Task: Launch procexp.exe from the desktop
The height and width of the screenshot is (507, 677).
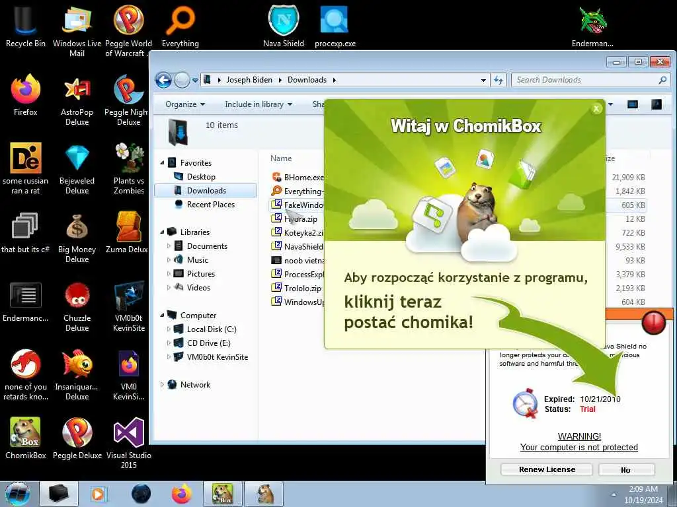Action: coord(335,26)
